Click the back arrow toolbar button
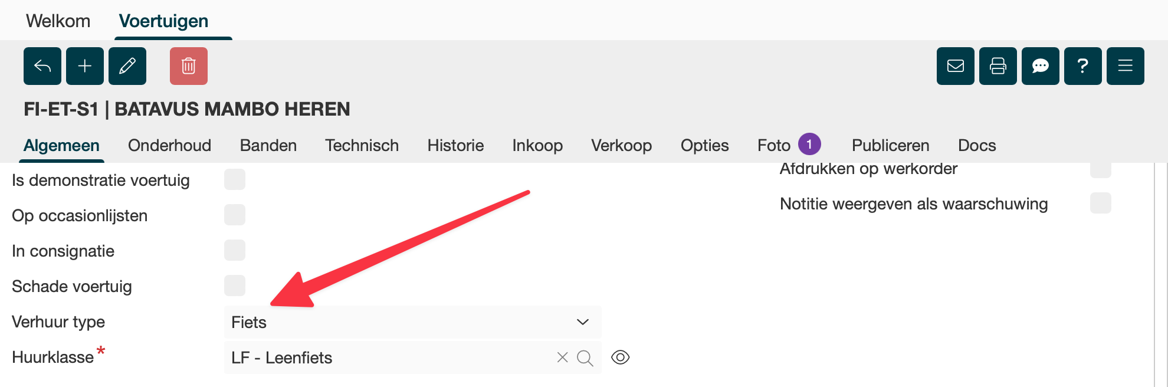Screen dimensions: 1168x387 click(42, 66)
